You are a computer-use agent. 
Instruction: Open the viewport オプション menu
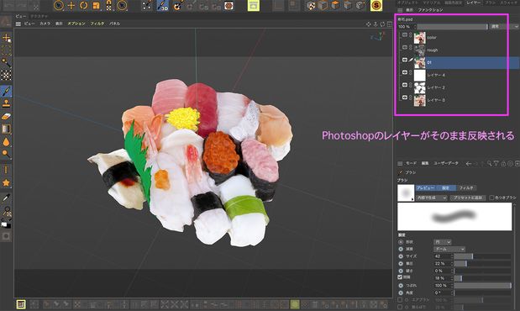[76, 24]
